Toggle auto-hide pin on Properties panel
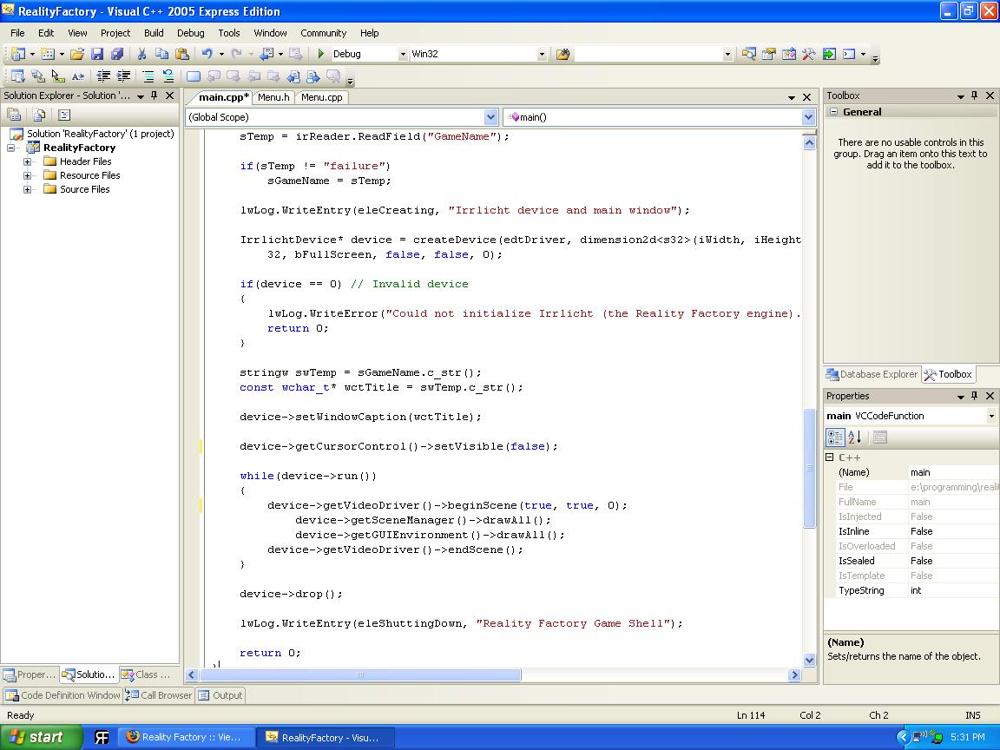This screenshot has height=750, width=1000. pos(975,396)
